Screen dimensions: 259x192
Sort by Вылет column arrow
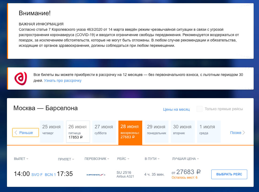click(27, 159)
